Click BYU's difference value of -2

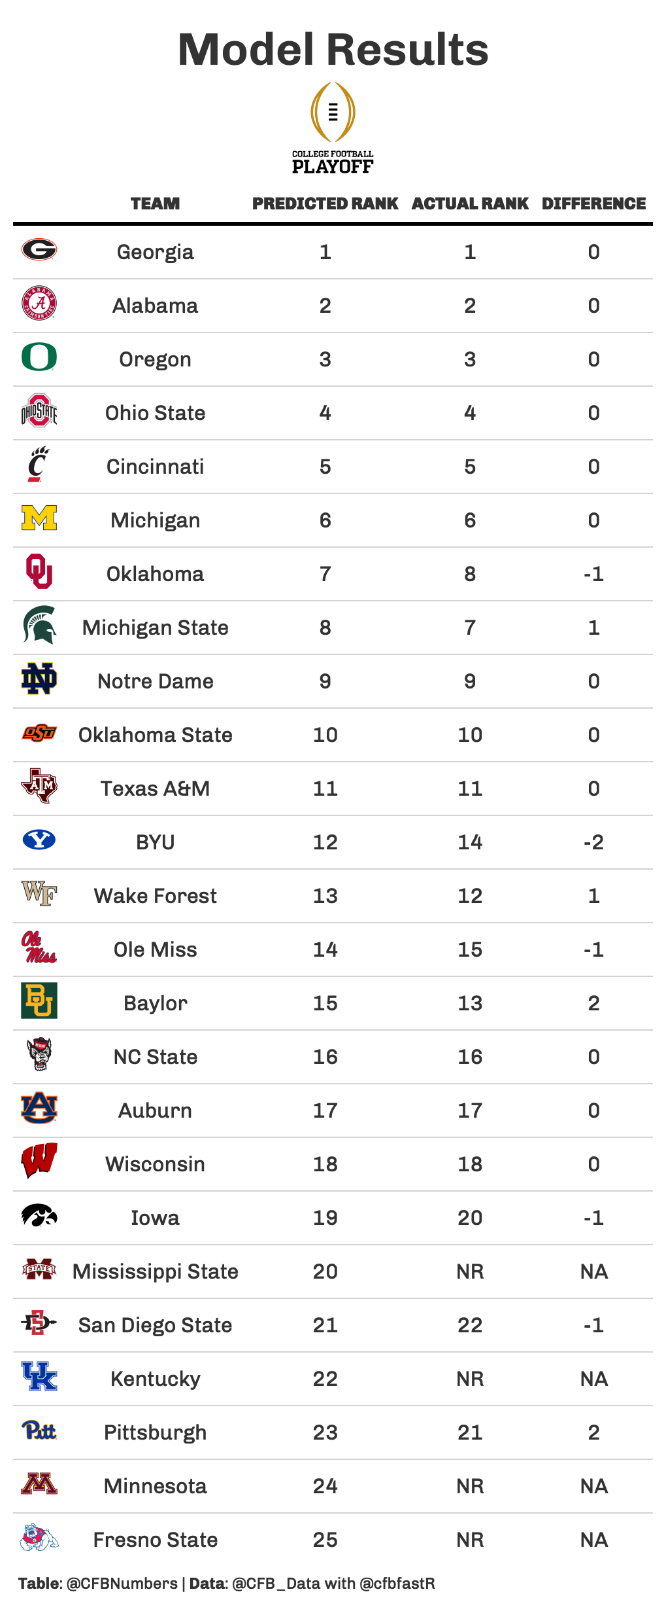[593, 842]
